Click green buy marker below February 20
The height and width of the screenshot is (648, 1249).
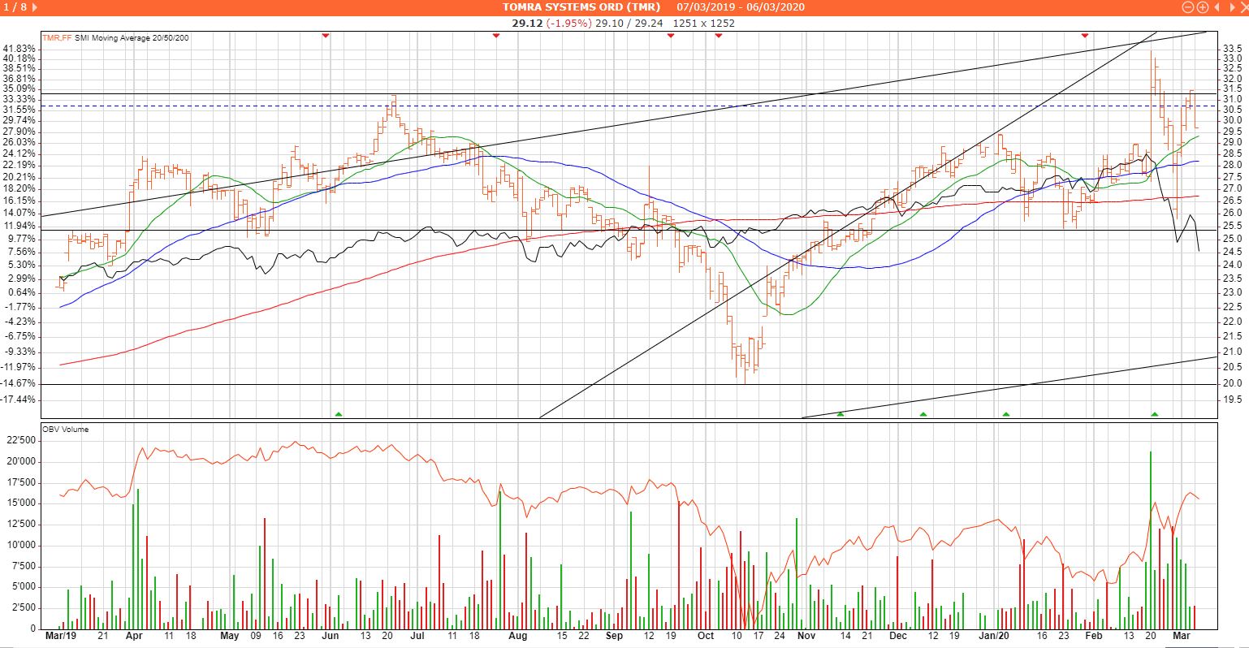coord(1155,414)
